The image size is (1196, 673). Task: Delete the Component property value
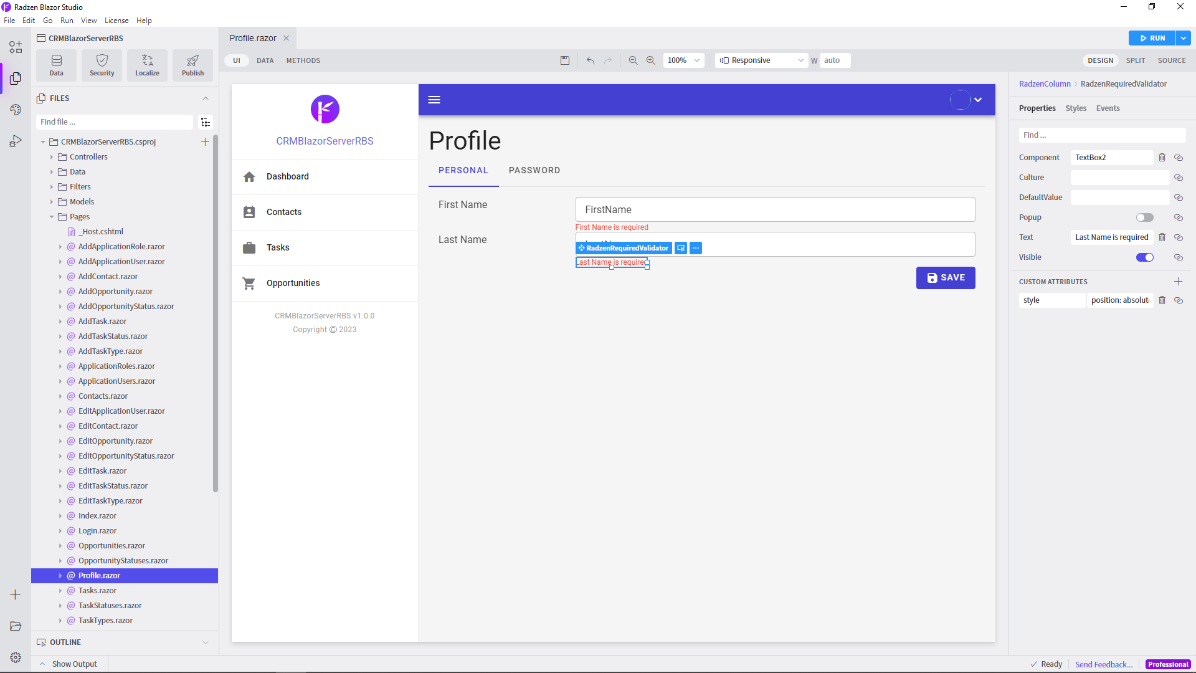click(x=1162, y=158)
